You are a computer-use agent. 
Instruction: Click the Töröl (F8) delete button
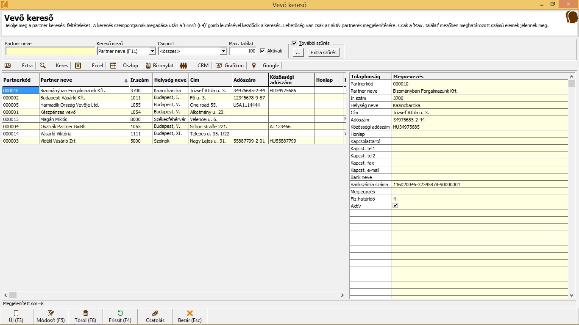pos(85,316)
